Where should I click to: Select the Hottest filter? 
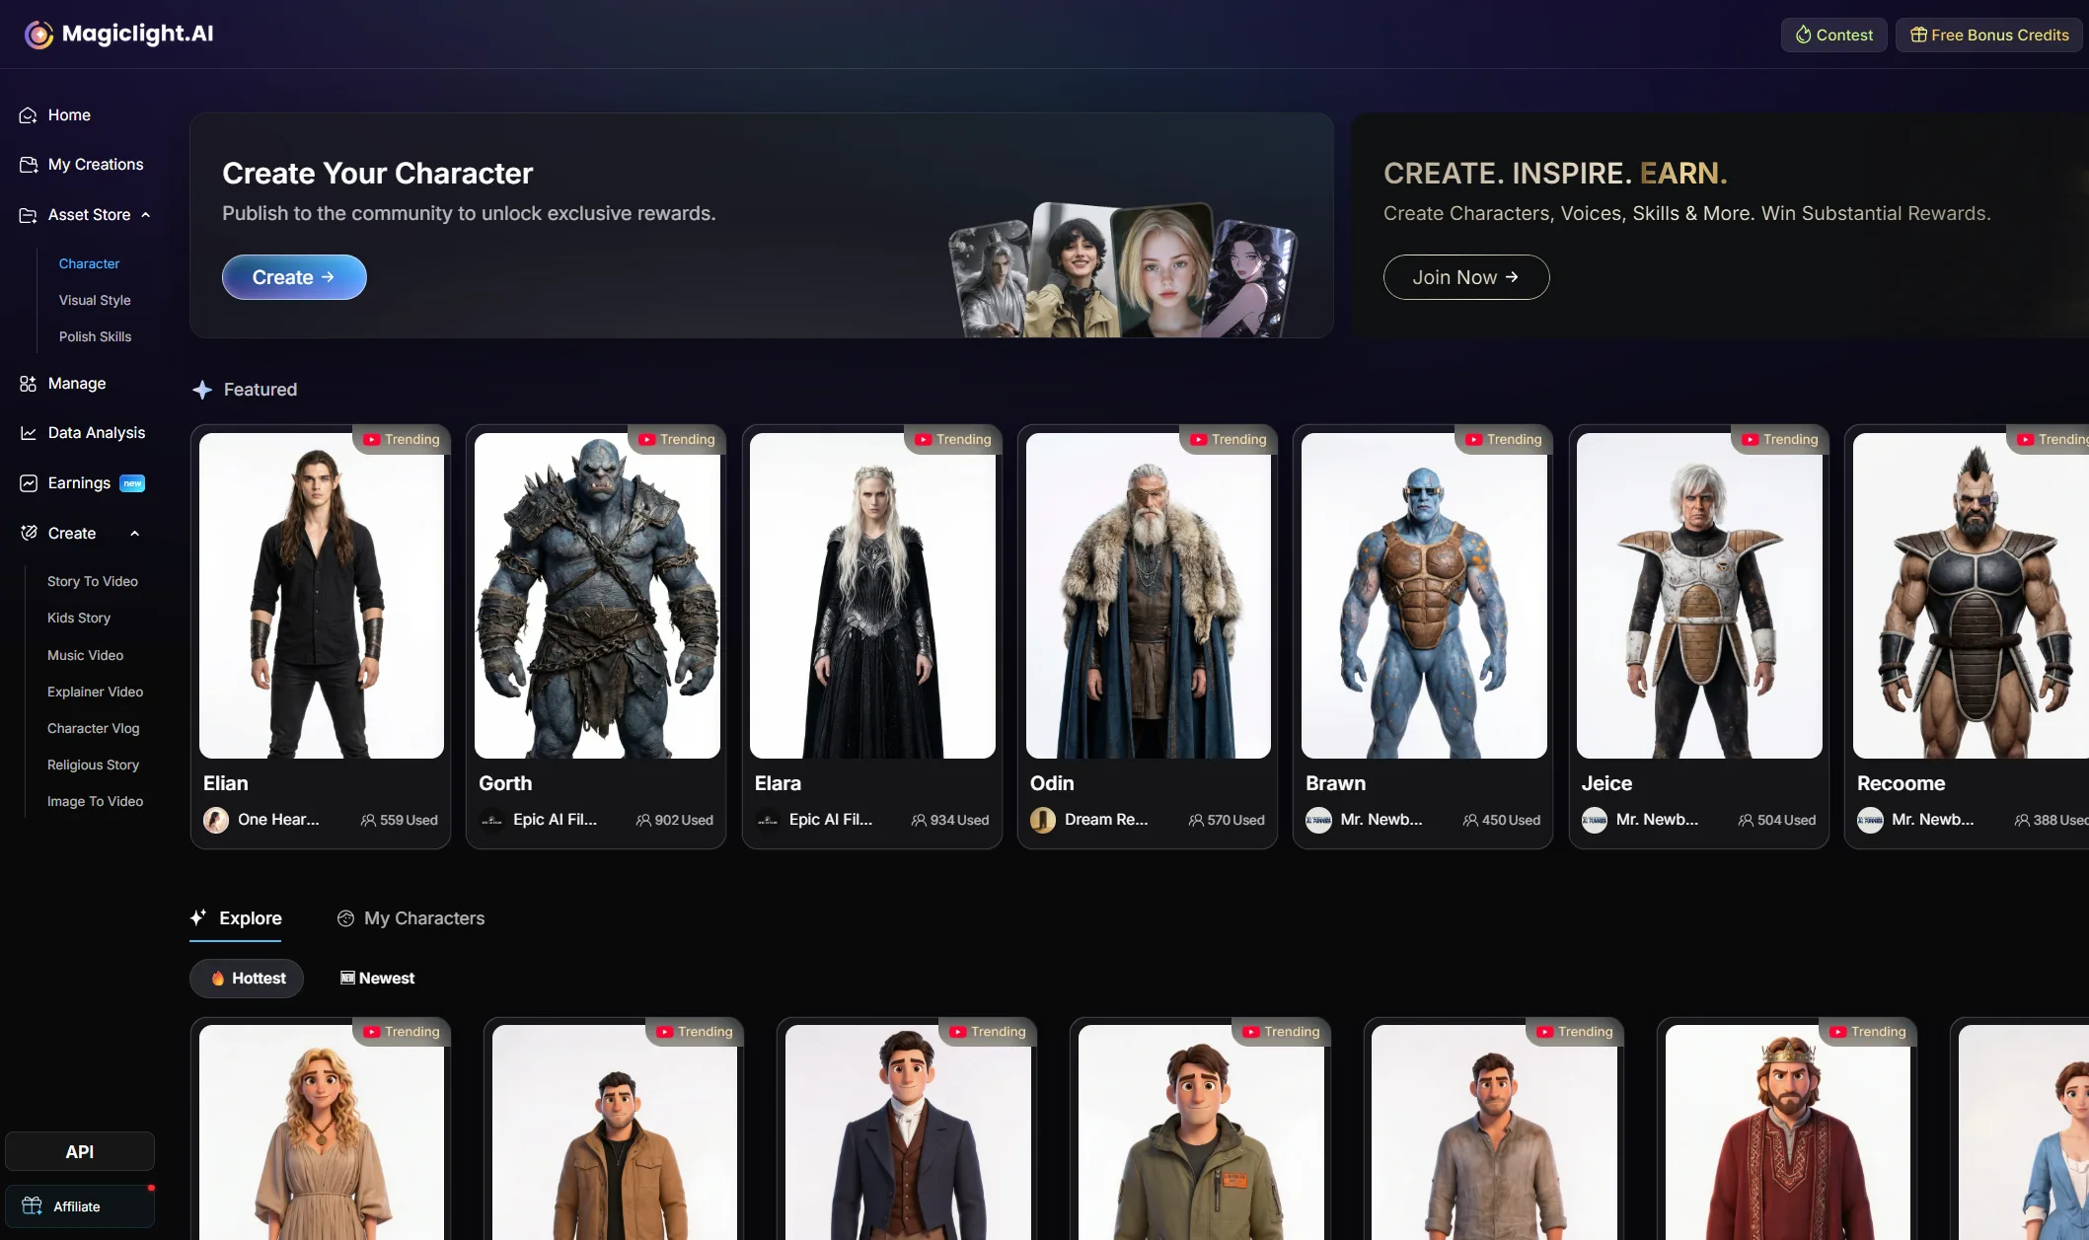247,979
